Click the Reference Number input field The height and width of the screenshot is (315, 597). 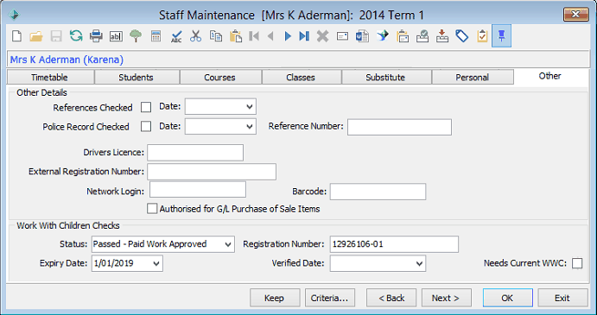(399, 127)
